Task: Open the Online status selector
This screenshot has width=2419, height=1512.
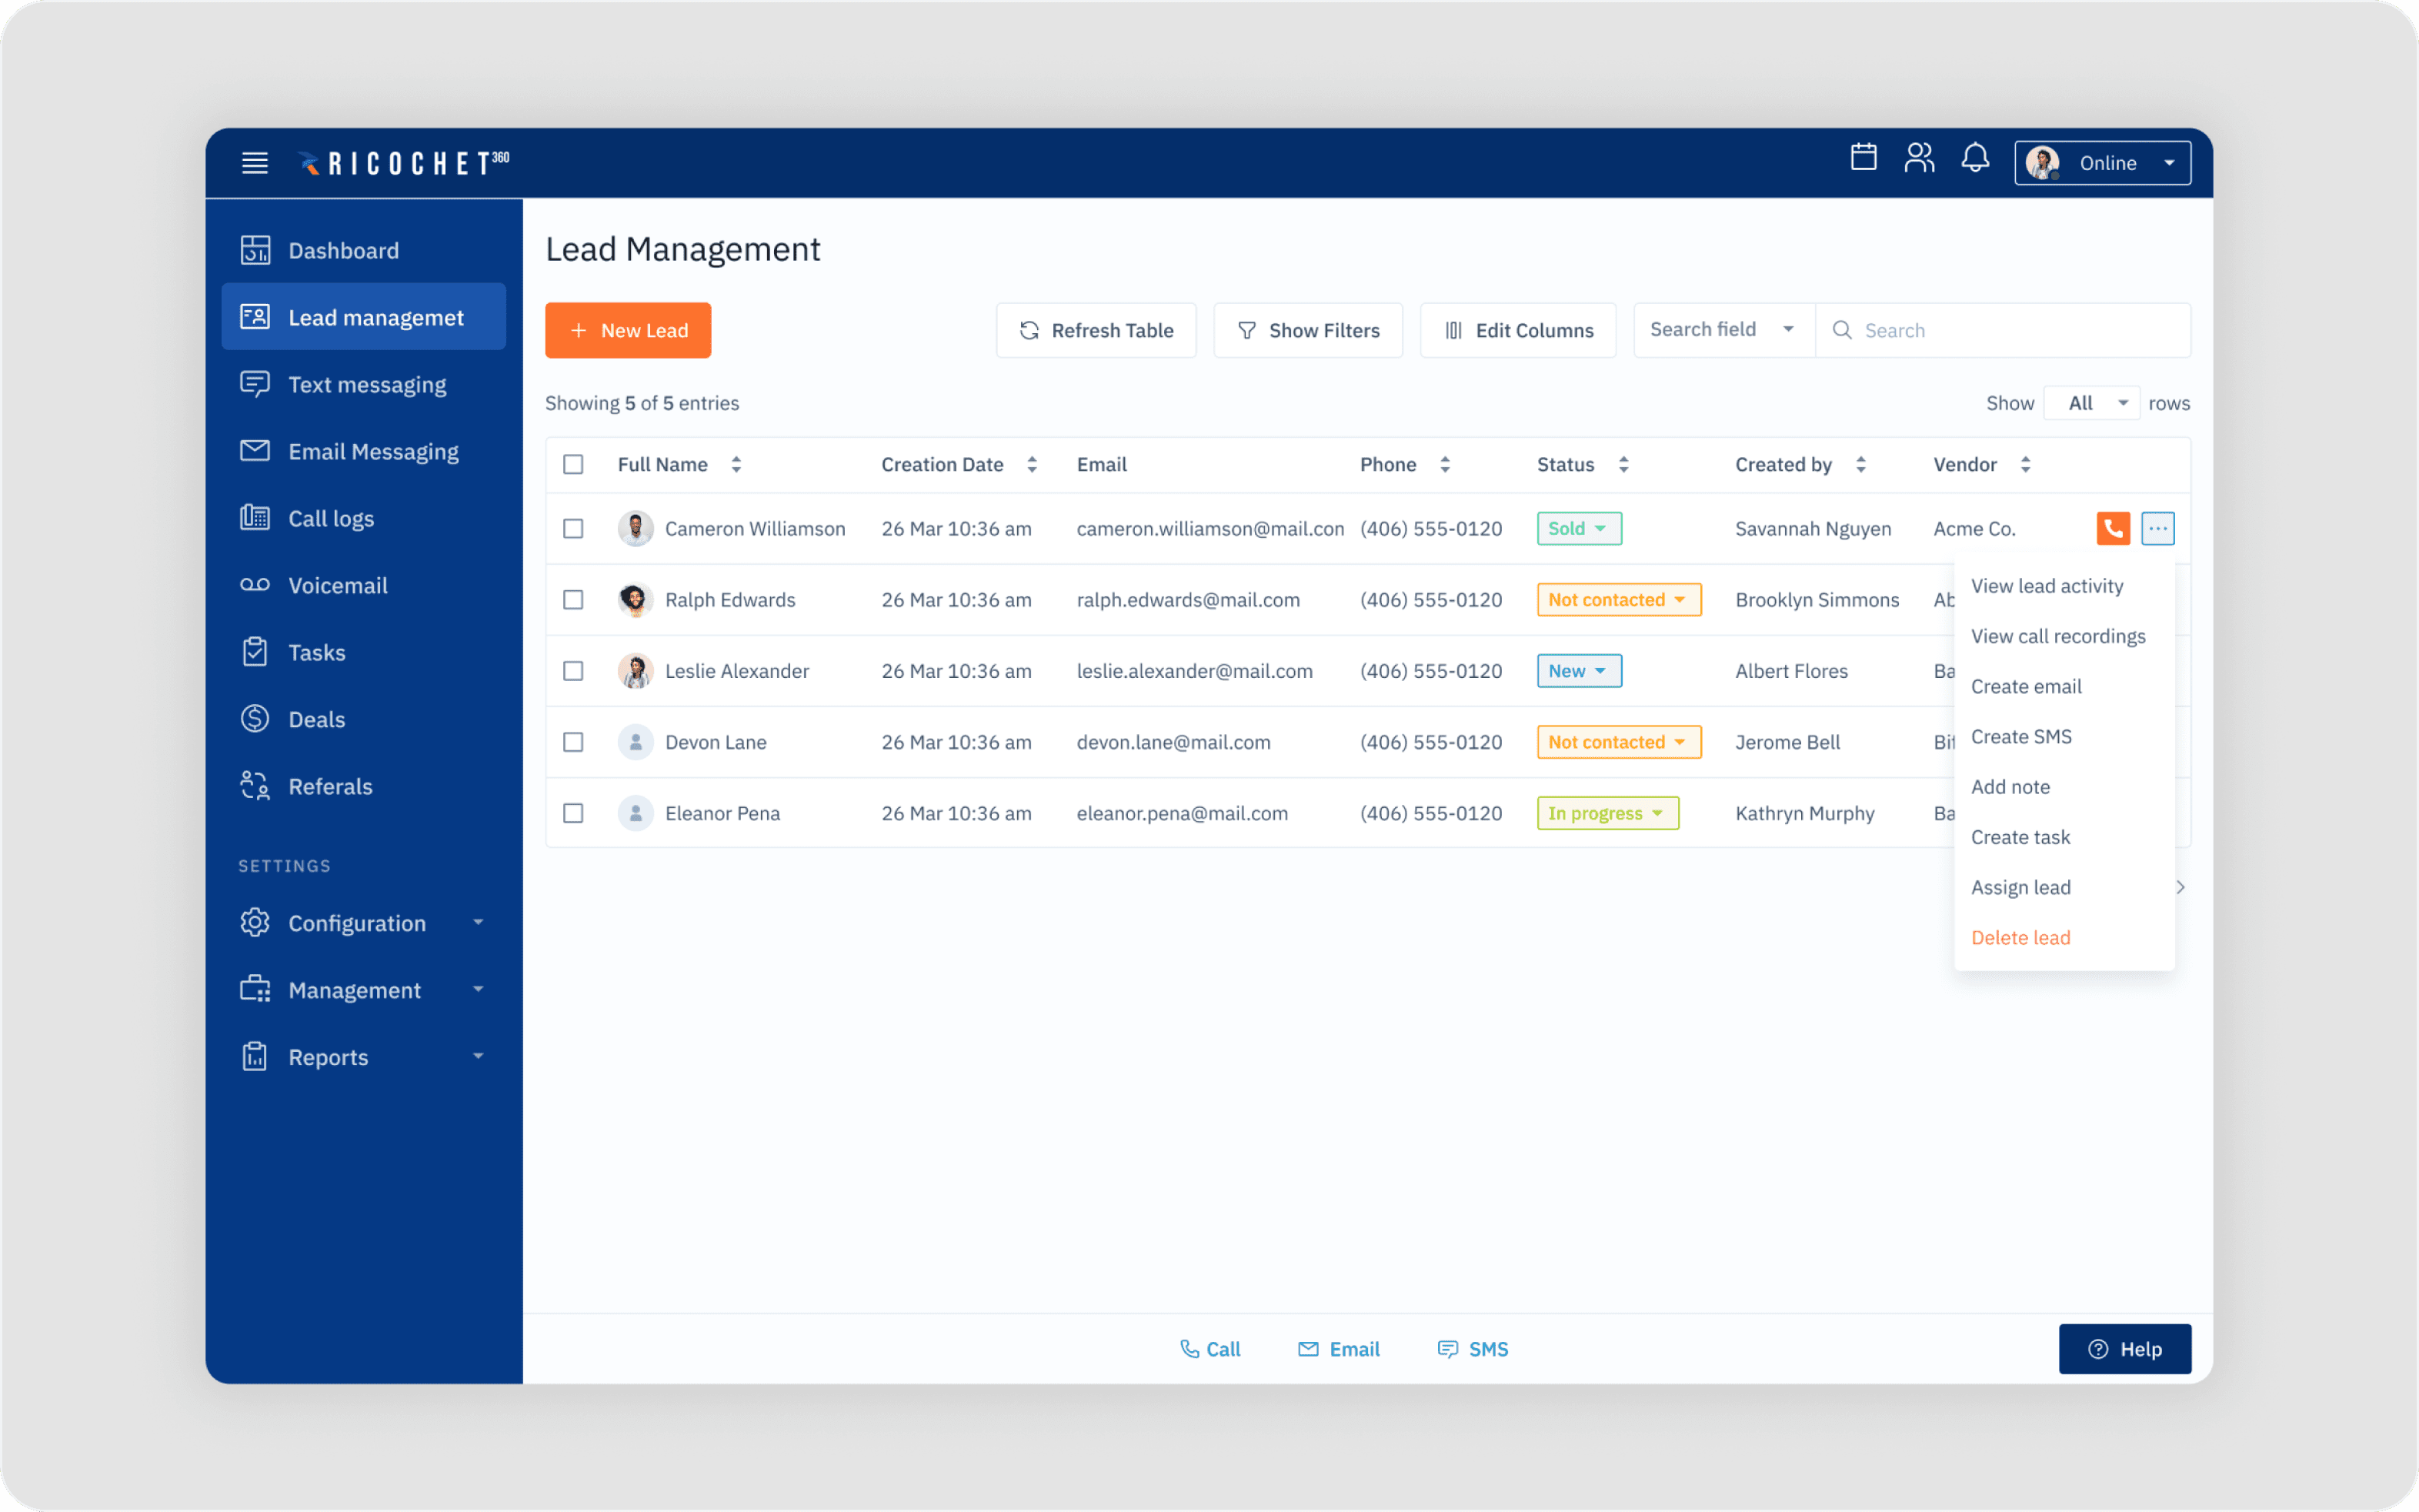Action: (x=2102, y=163)
